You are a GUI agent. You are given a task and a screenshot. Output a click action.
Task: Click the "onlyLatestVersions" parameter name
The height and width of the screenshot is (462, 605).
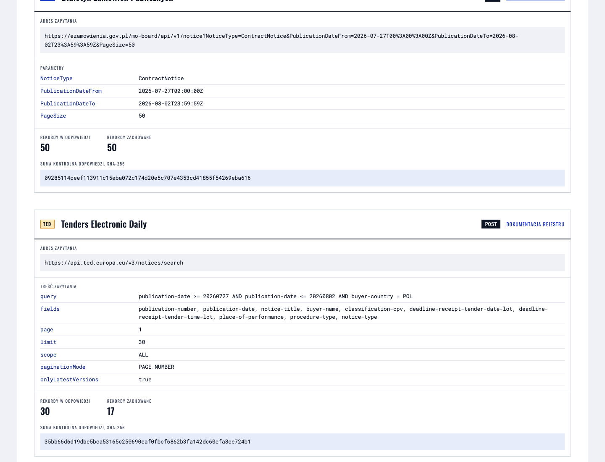[x=69, y=380]
